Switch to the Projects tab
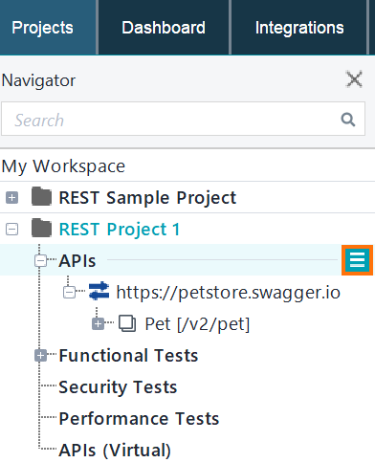The image size is (375, 463). pyautogui.click(x=48, y=28)
